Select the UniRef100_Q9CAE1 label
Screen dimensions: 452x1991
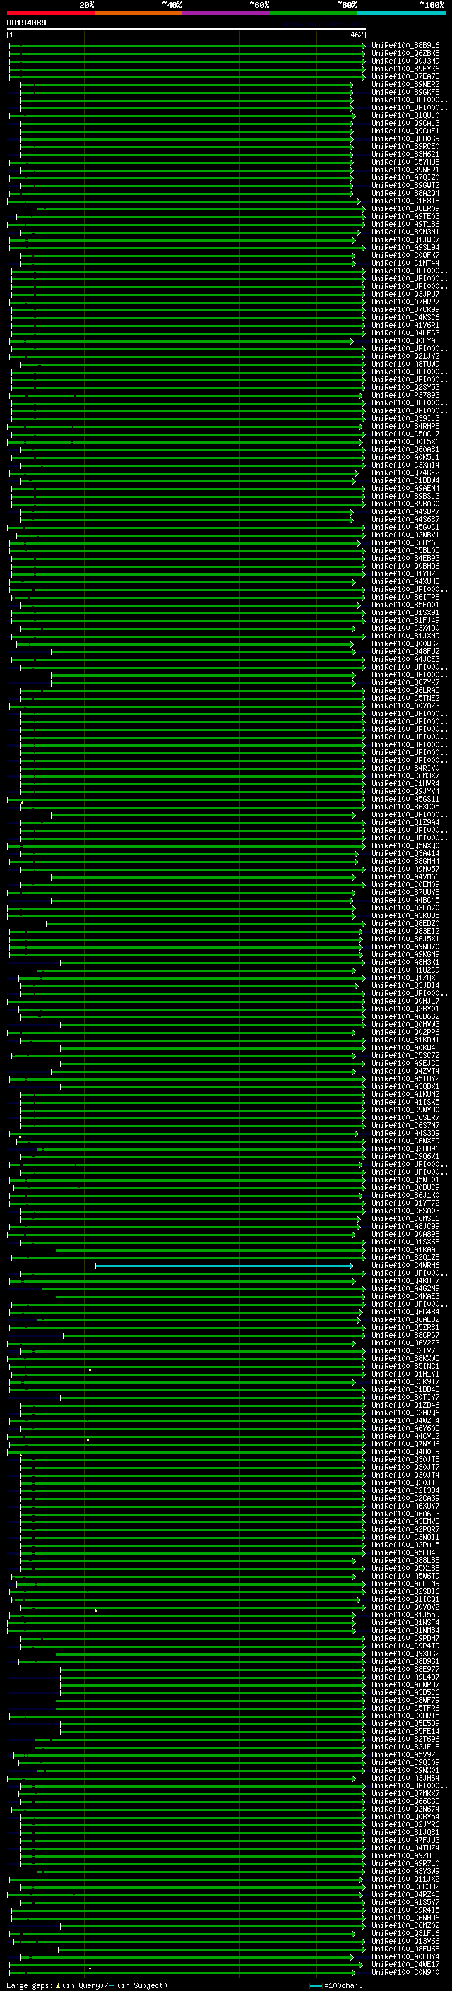405,131
